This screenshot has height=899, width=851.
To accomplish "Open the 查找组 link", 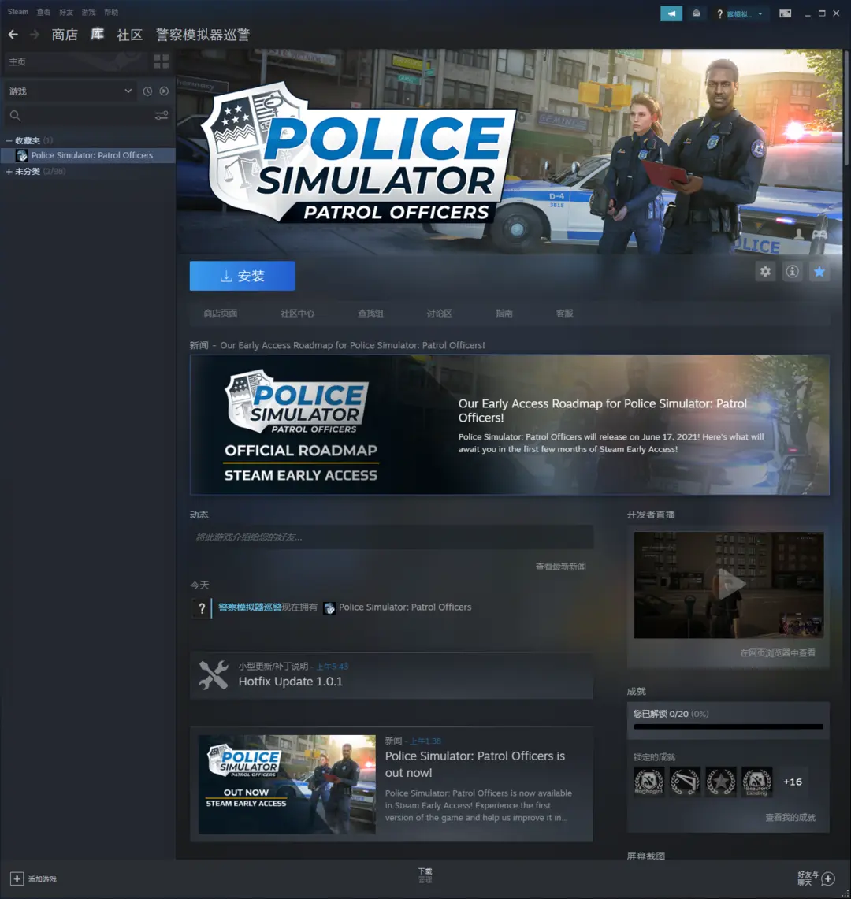I will (370, 313).
